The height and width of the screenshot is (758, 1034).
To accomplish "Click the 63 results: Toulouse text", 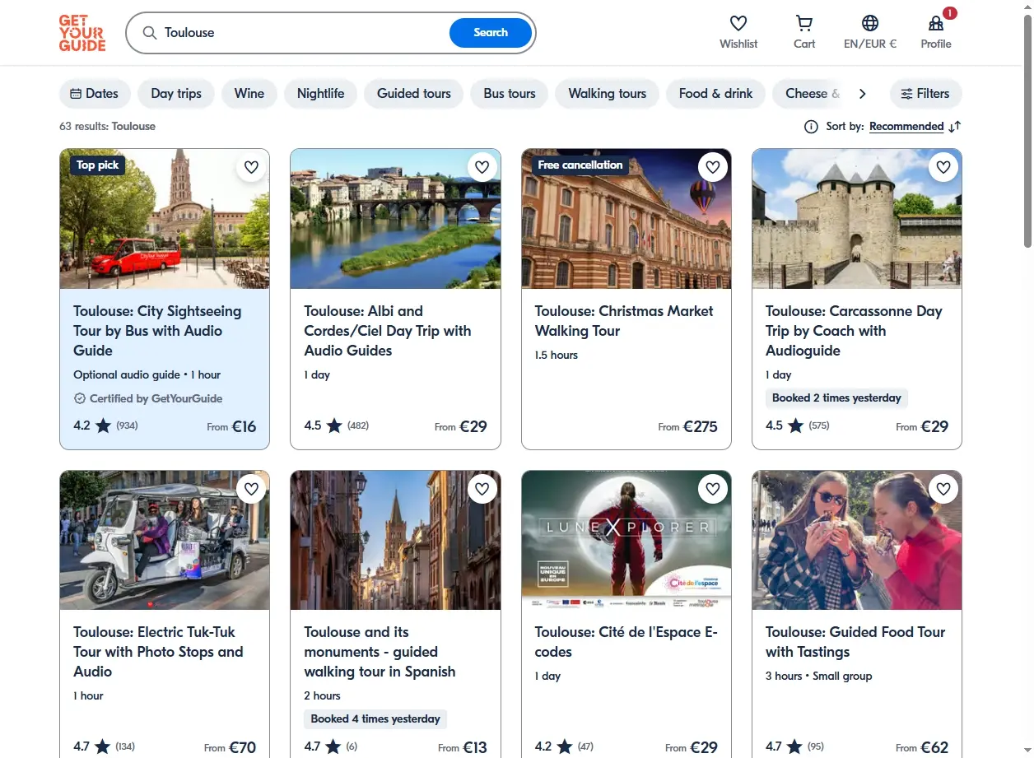I will [x=107, y=127].
